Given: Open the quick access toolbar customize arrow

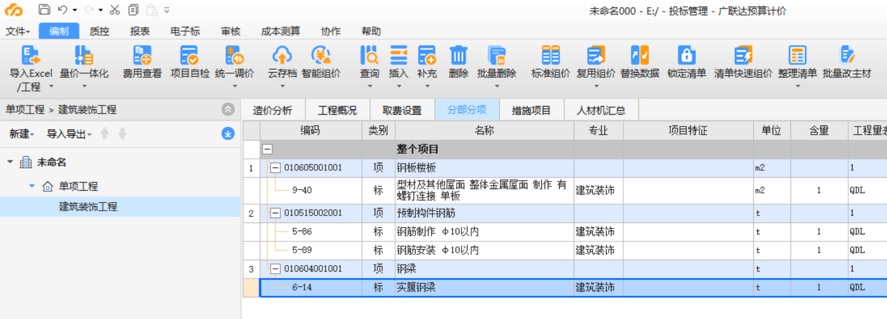Looking at the screenshot, I should (x=167, y=10).
